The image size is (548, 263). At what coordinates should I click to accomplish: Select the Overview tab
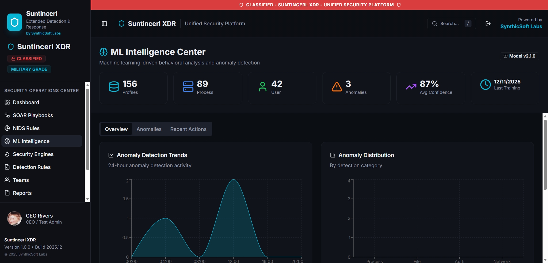pyautogui.click(x=116, y=129)
